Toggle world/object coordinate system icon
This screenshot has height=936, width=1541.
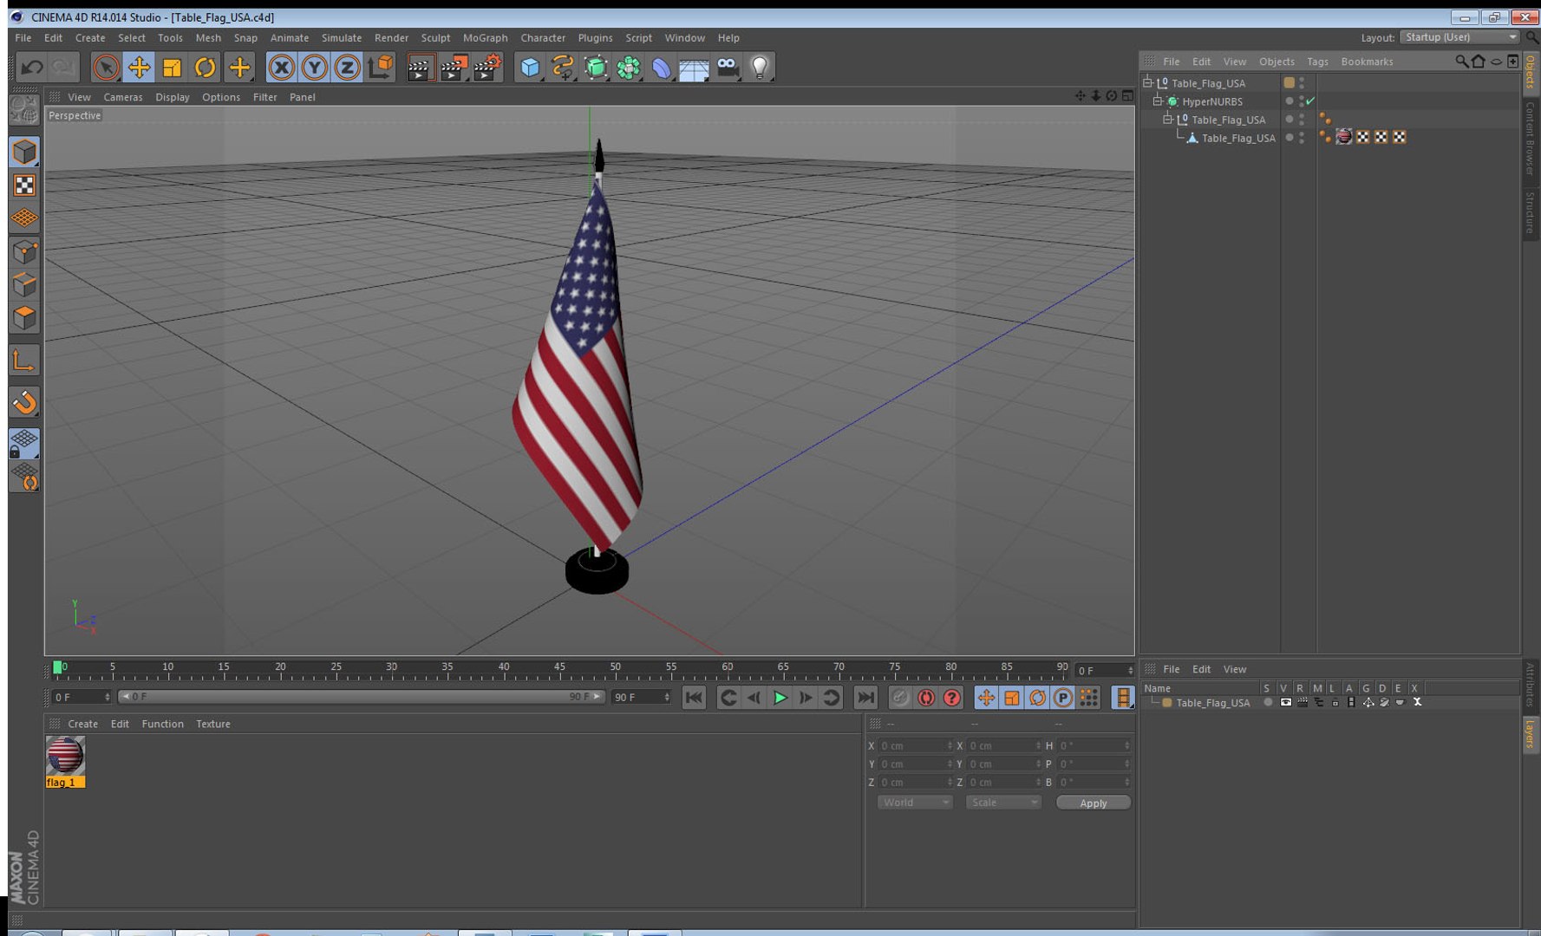[x=380, y=68]
